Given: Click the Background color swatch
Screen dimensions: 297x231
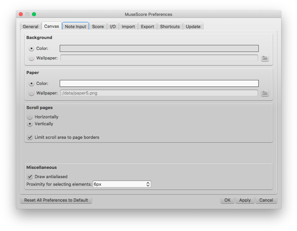Looking at the screenshot, I should [x=159, y=48].
